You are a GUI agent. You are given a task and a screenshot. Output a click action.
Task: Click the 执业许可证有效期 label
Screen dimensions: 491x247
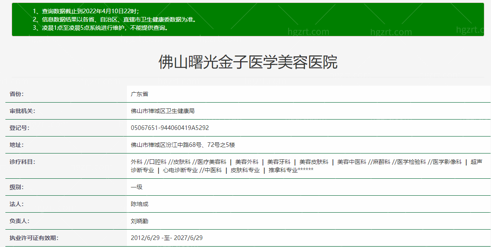34,238
